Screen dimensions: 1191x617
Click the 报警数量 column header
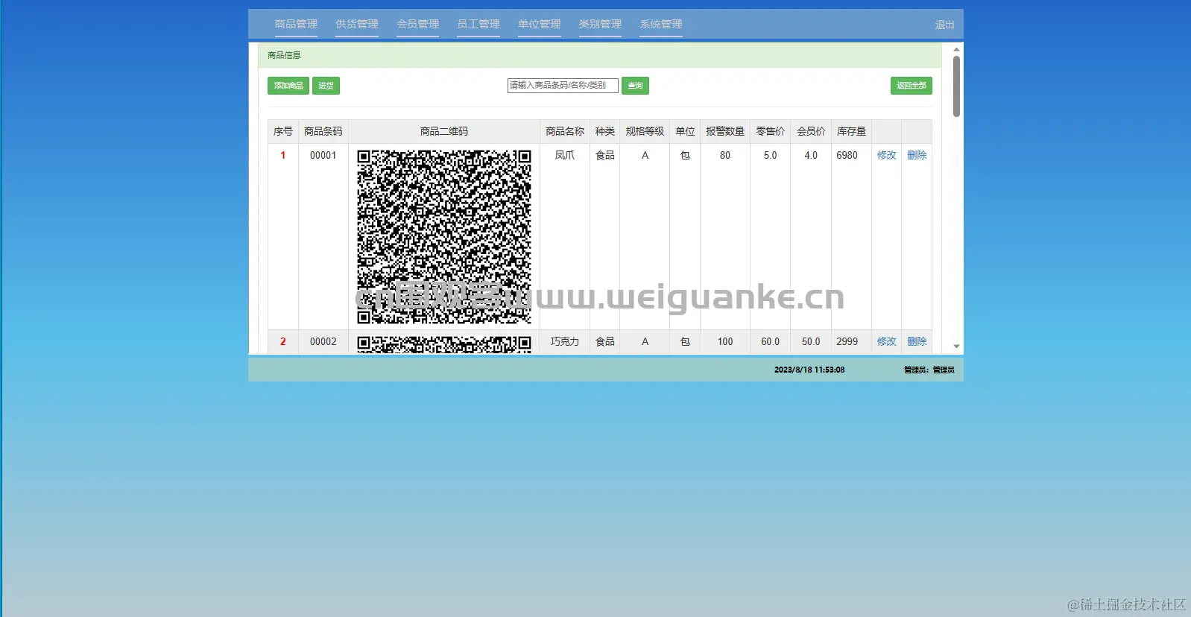725,131
